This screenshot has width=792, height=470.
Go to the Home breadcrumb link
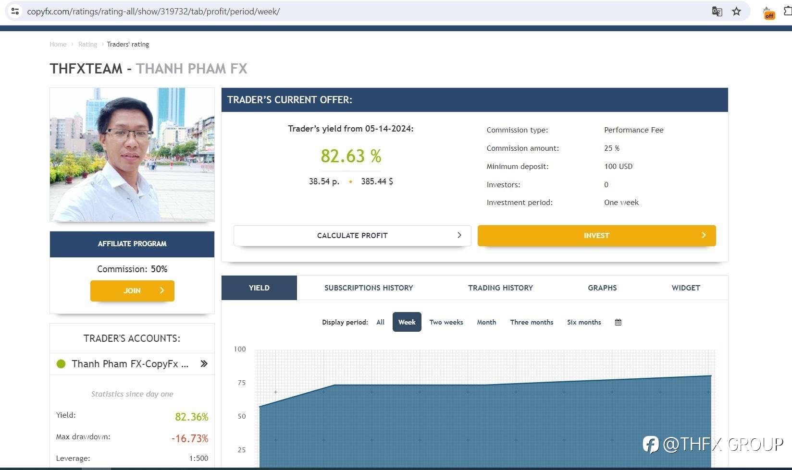coord(58,44)
